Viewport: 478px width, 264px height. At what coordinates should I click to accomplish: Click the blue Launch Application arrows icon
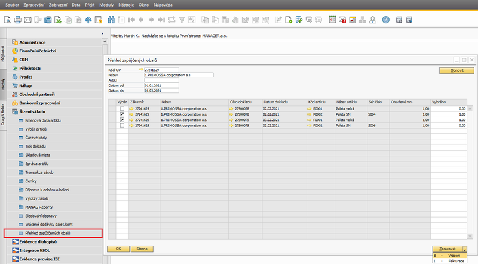[88, 20]
